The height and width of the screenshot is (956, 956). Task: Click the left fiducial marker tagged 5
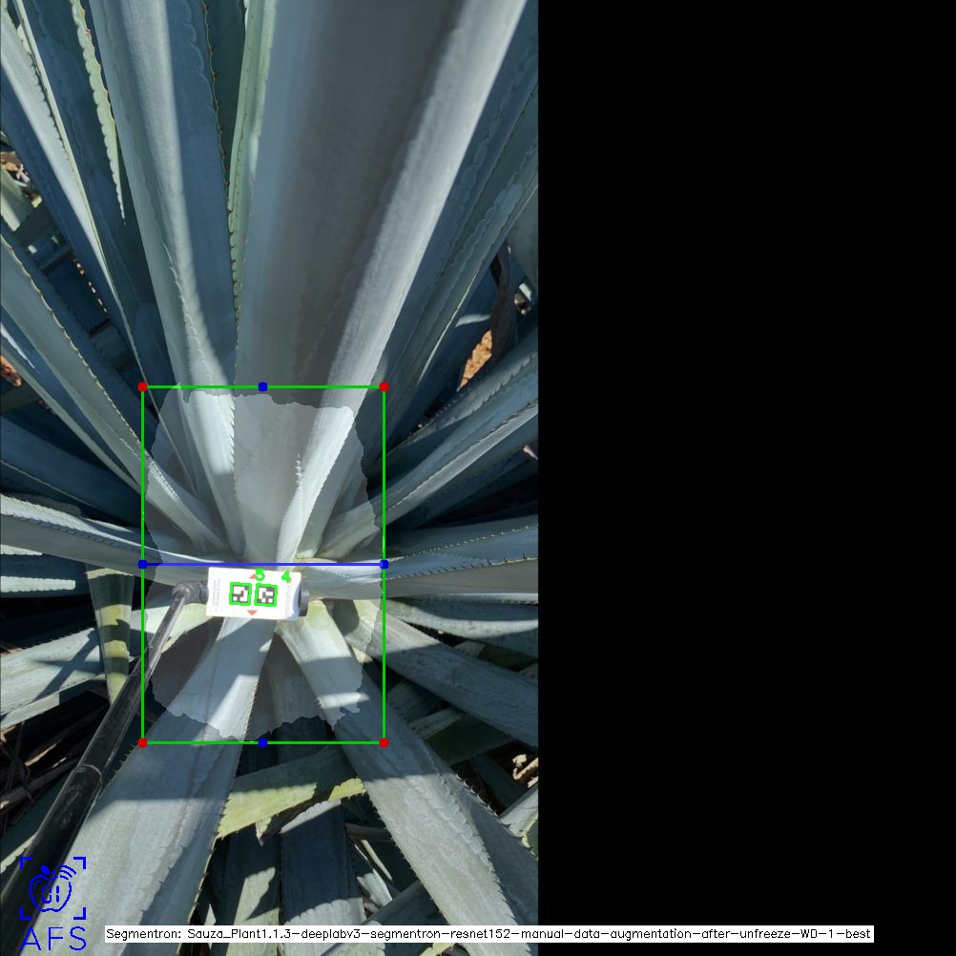coord(239,594)
